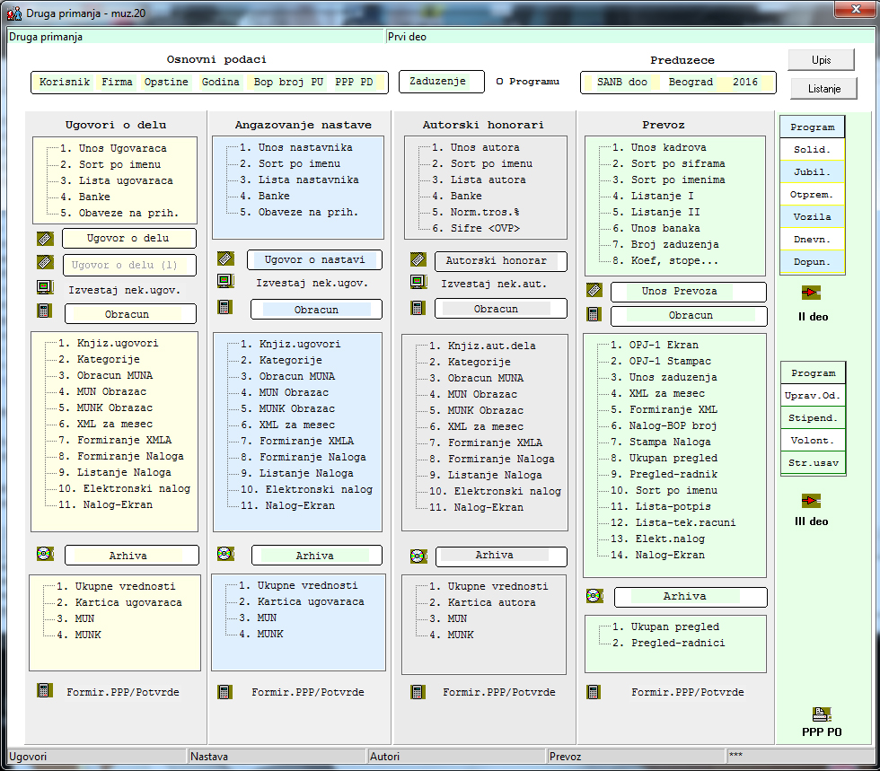The image size is (880, 771).
Task: Click monitor icon beside Izvestaj nek.ugov. in Ugovori
Action: click(x=45, y=287)
